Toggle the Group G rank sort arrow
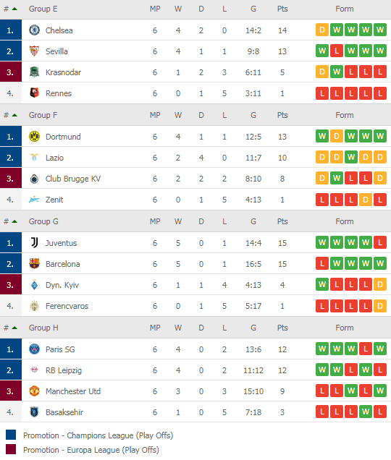 14,221
